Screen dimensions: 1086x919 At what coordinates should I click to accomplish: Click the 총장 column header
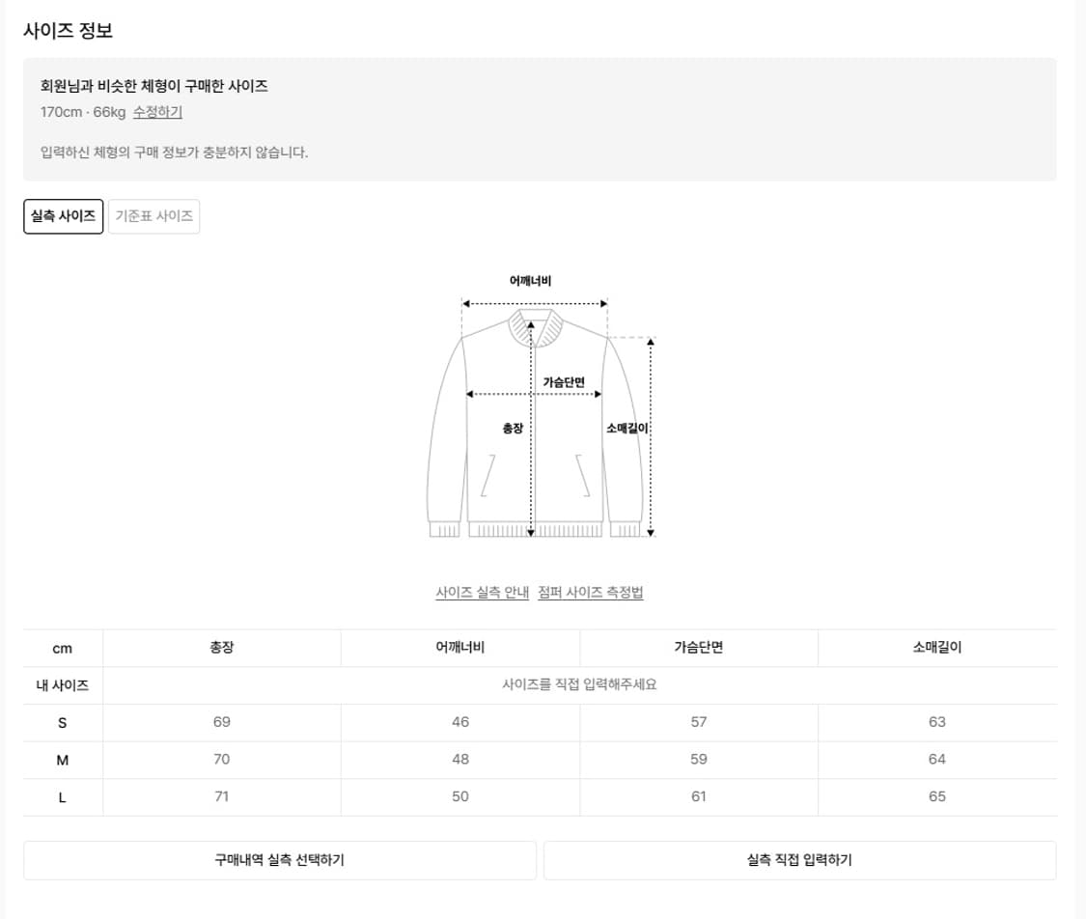coord(221,648)
